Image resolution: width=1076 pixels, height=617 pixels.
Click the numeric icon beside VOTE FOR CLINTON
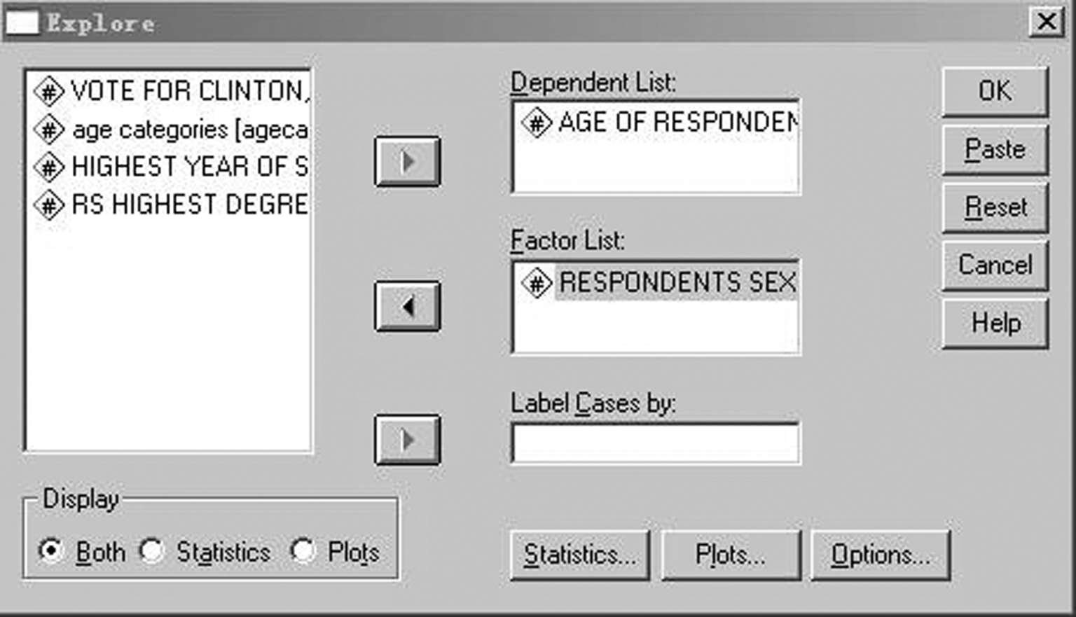tap(49, 91)
